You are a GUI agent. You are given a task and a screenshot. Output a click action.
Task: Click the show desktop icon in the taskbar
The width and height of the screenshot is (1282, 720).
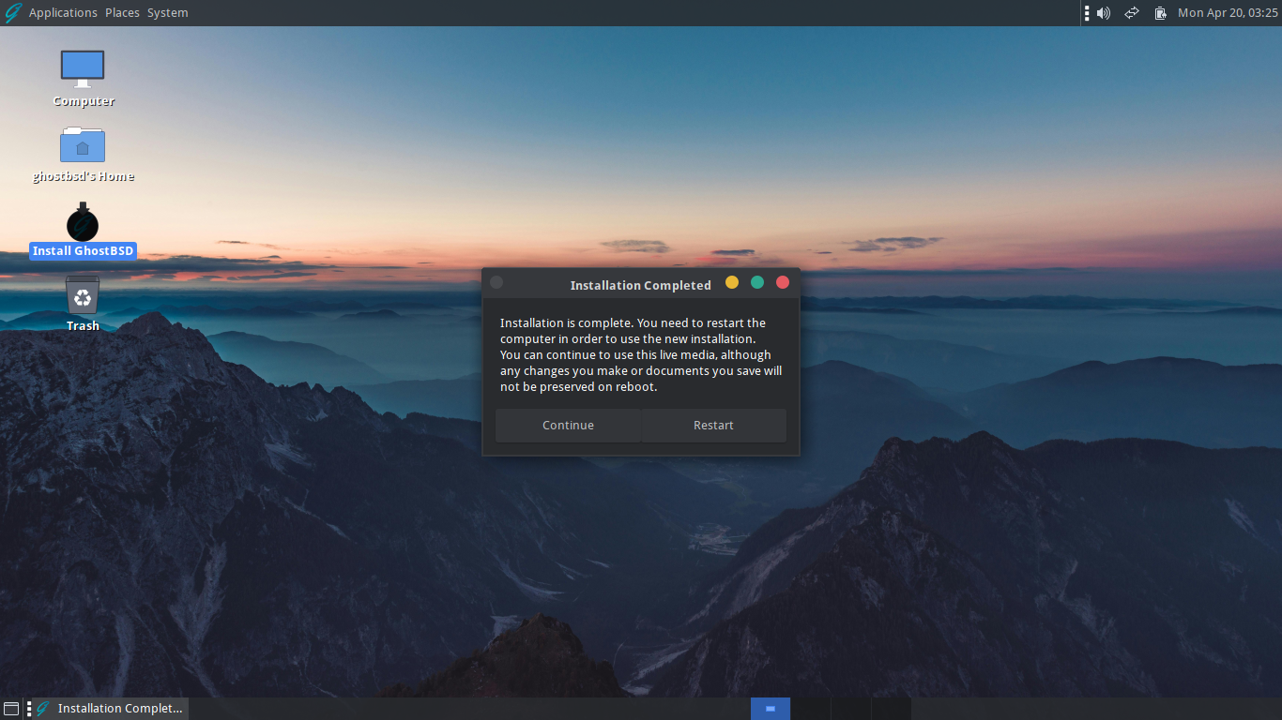click(10, 708)
